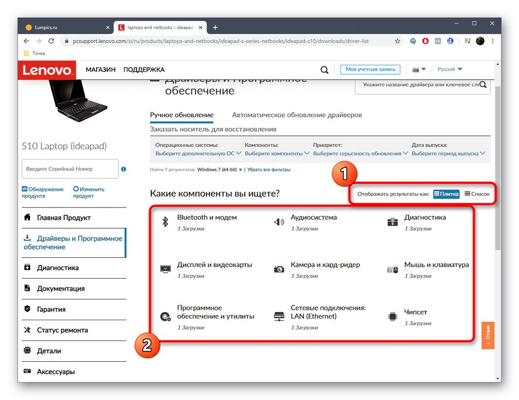
Task: Click search icon in driver name field
Action: click(x=483, y=85)
